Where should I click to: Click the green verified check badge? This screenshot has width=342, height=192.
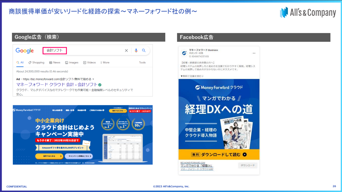100,85
